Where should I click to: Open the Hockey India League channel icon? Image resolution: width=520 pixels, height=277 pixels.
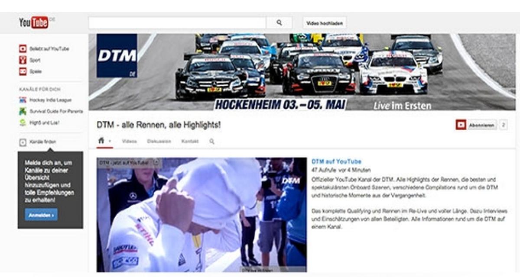point(23,100)
